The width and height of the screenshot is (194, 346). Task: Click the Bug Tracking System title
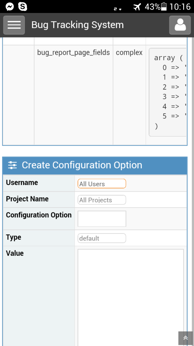point(78,25)
